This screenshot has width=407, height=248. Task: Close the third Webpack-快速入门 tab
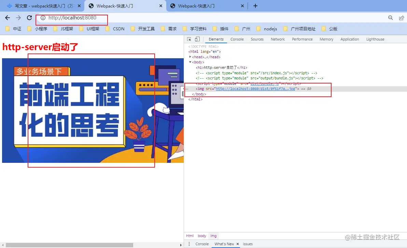click(242, 6)
